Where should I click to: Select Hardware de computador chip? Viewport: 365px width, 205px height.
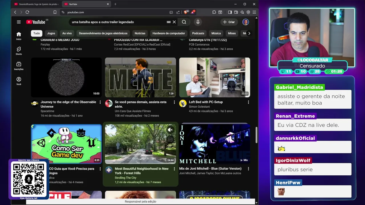pyautogui.click(x=169, y=33)
